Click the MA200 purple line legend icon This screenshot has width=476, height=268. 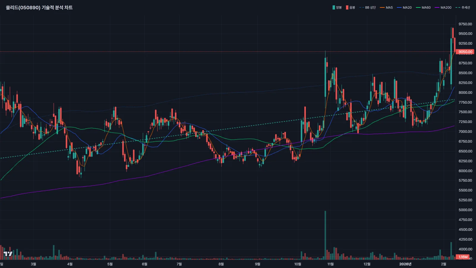coord(437,7)
